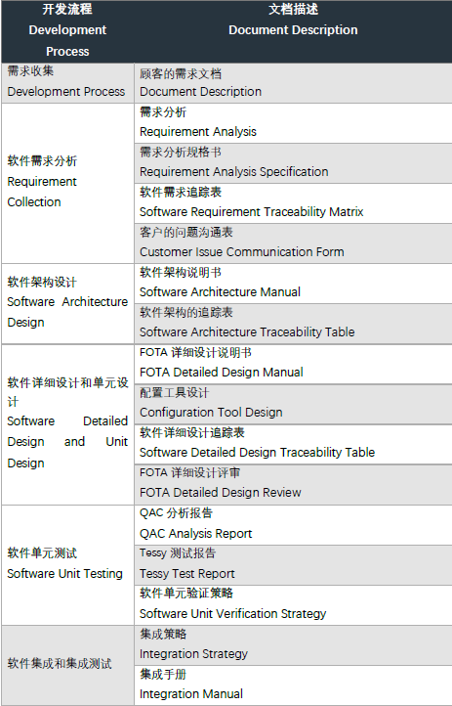Viewport: 452px width, 706px height.
Task: Select the Software Architecture Manual cell
Action: pyautogui.click(x=293, y=284)
